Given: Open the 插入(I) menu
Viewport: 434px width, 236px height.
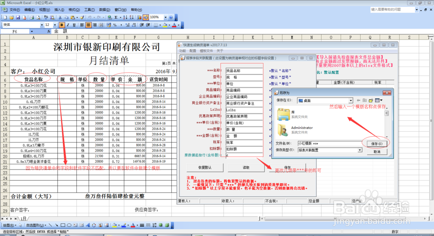Looking at the screenshot, I should coord(59,10).
